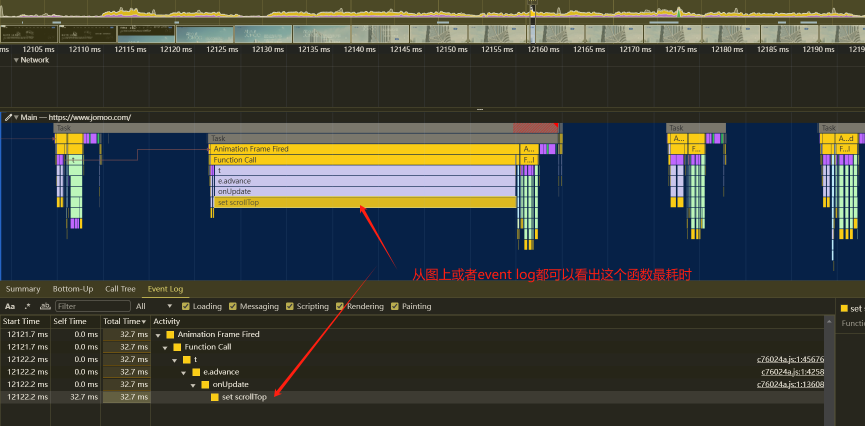Open source link c76024a.js:1:13608
Image resolution: width=865 pixels, height=426 pixels.
(x=790, y=384)
